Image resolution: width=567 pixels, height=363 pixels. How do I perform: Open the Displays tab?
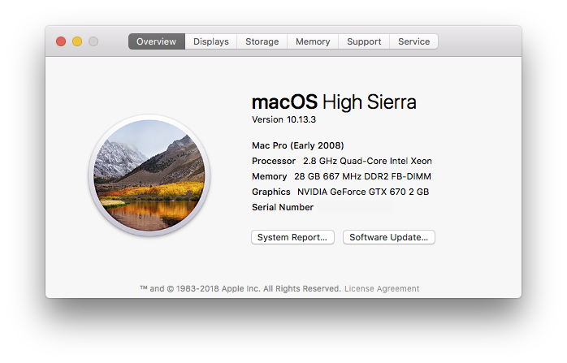pos(211,41)
